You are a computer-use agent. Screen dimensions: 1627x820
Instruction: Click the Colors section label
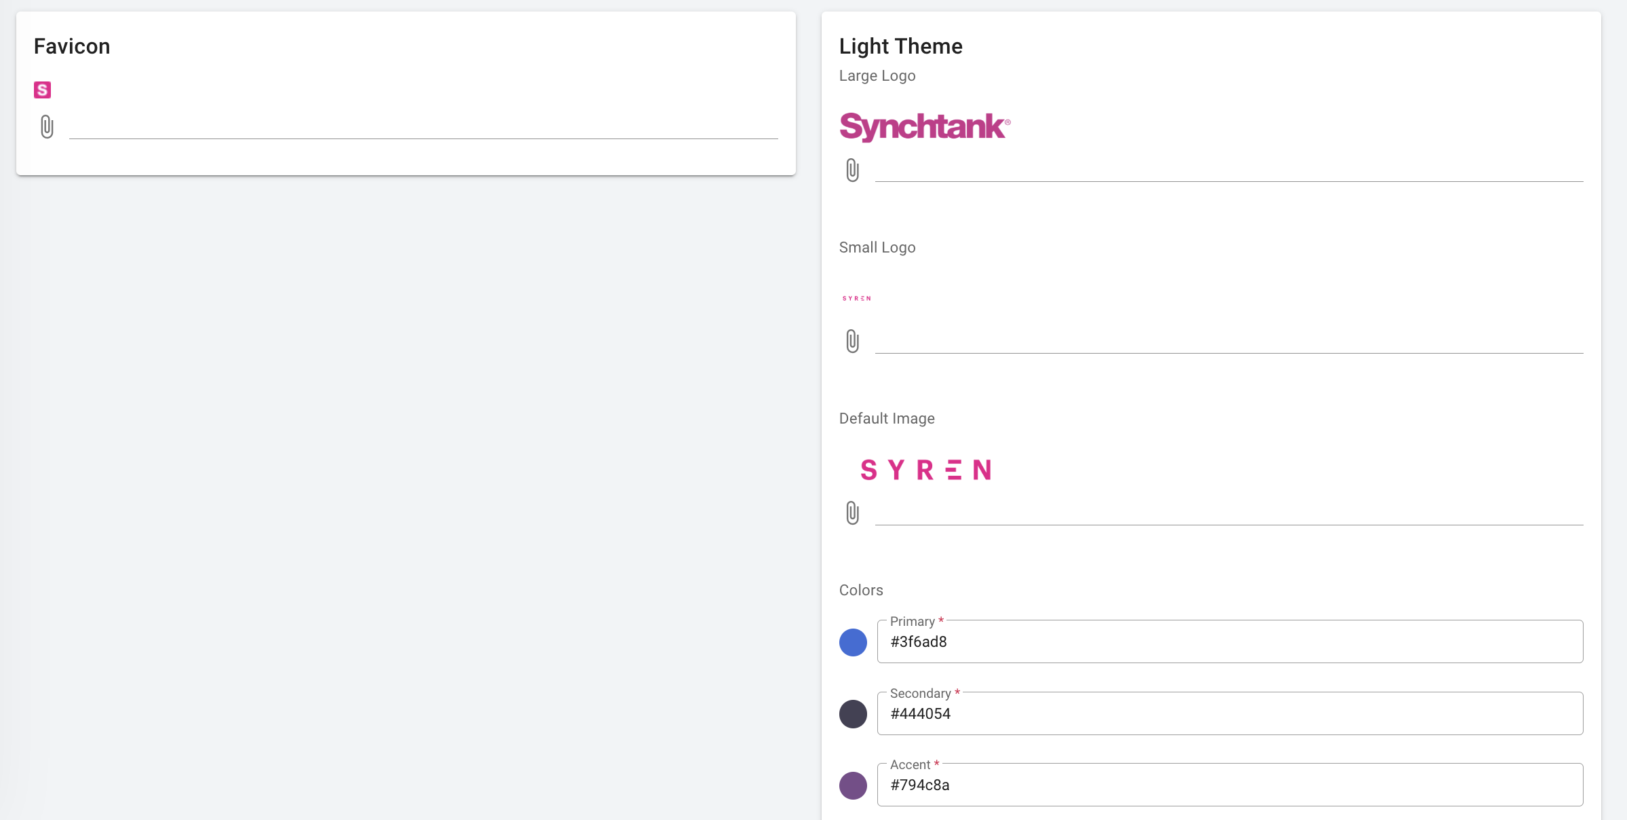(860, 590)
